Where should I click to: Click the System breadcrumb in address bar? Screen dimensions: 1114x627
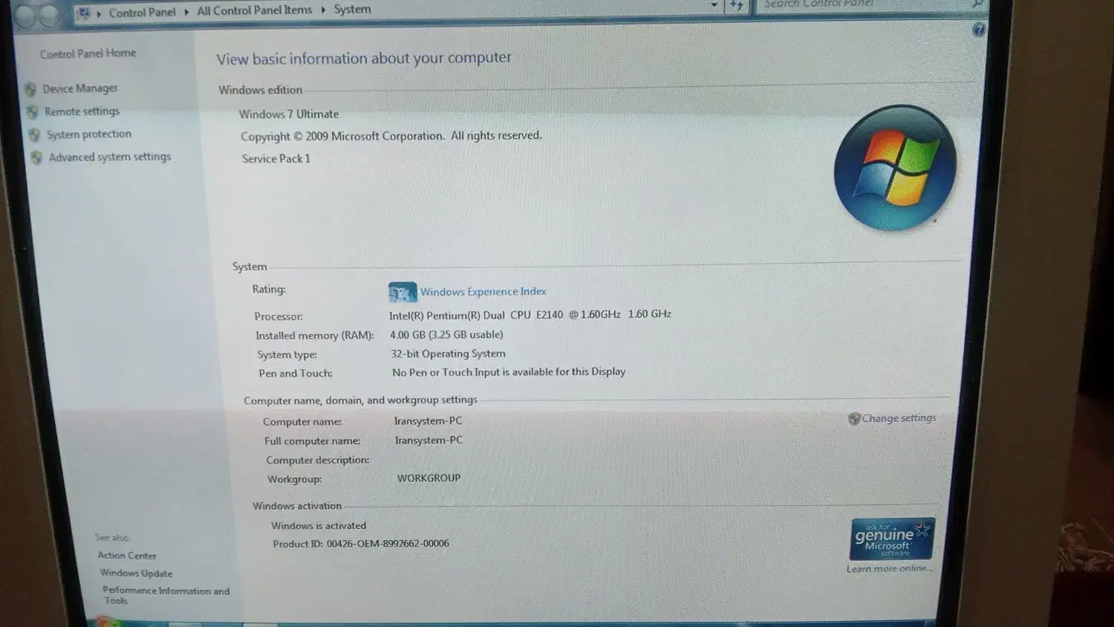pyautogui.click(x=352, y=10)
